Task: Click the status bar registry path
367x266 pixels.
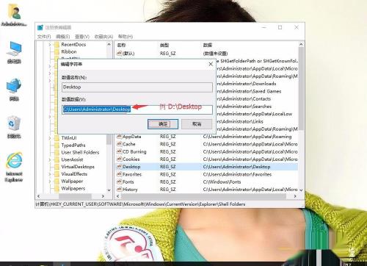Action: [x=140, y=204]
